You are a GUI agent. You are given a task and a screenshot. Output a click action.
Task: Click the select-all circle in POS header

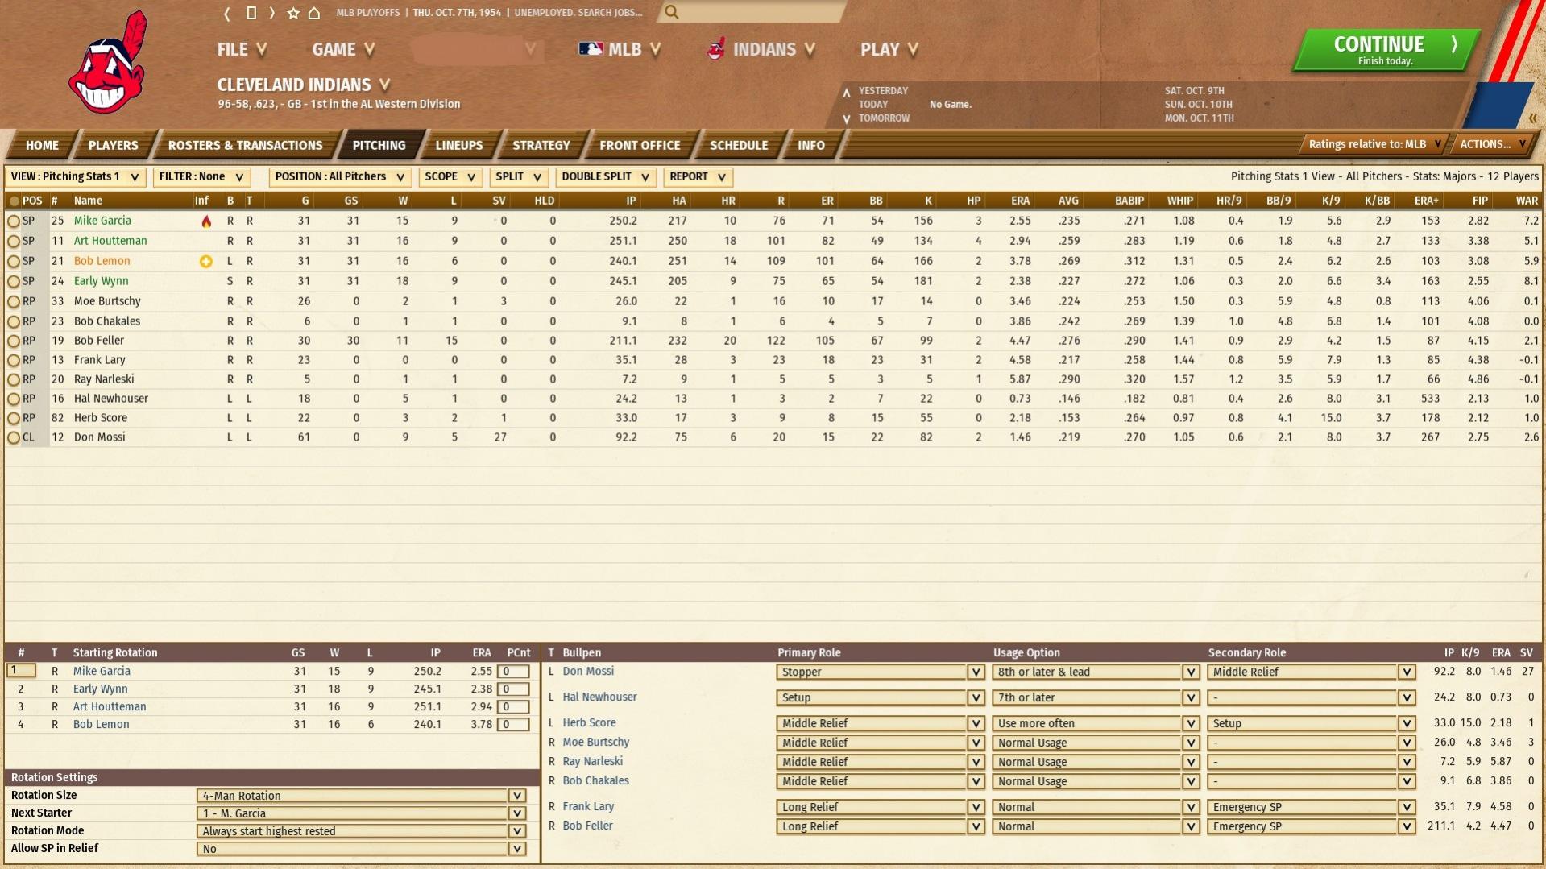coord(14,201)
